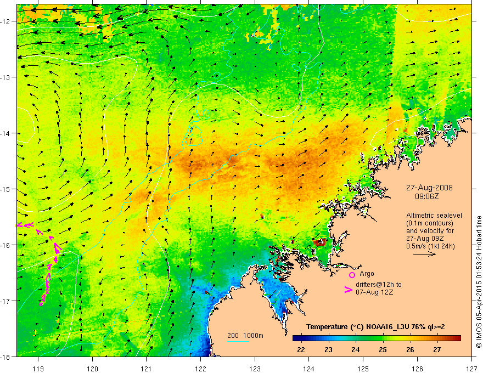Click the "drifters@12h to" legend text

379,285
